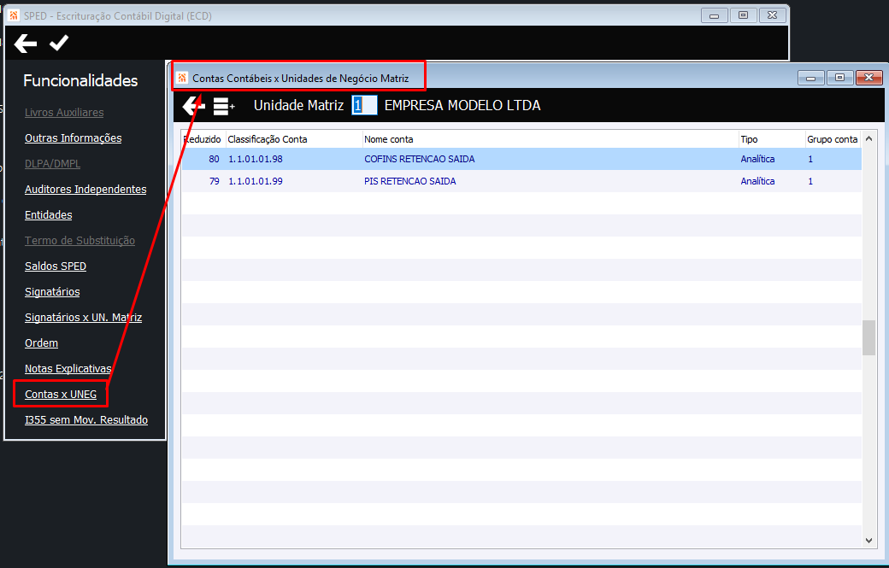889x568 pixels.
Task: Maximize the SPED ECD window
Action: (x=744, y=15)
